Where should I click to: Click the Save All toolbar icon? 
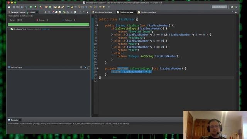[x=17, y=7]
